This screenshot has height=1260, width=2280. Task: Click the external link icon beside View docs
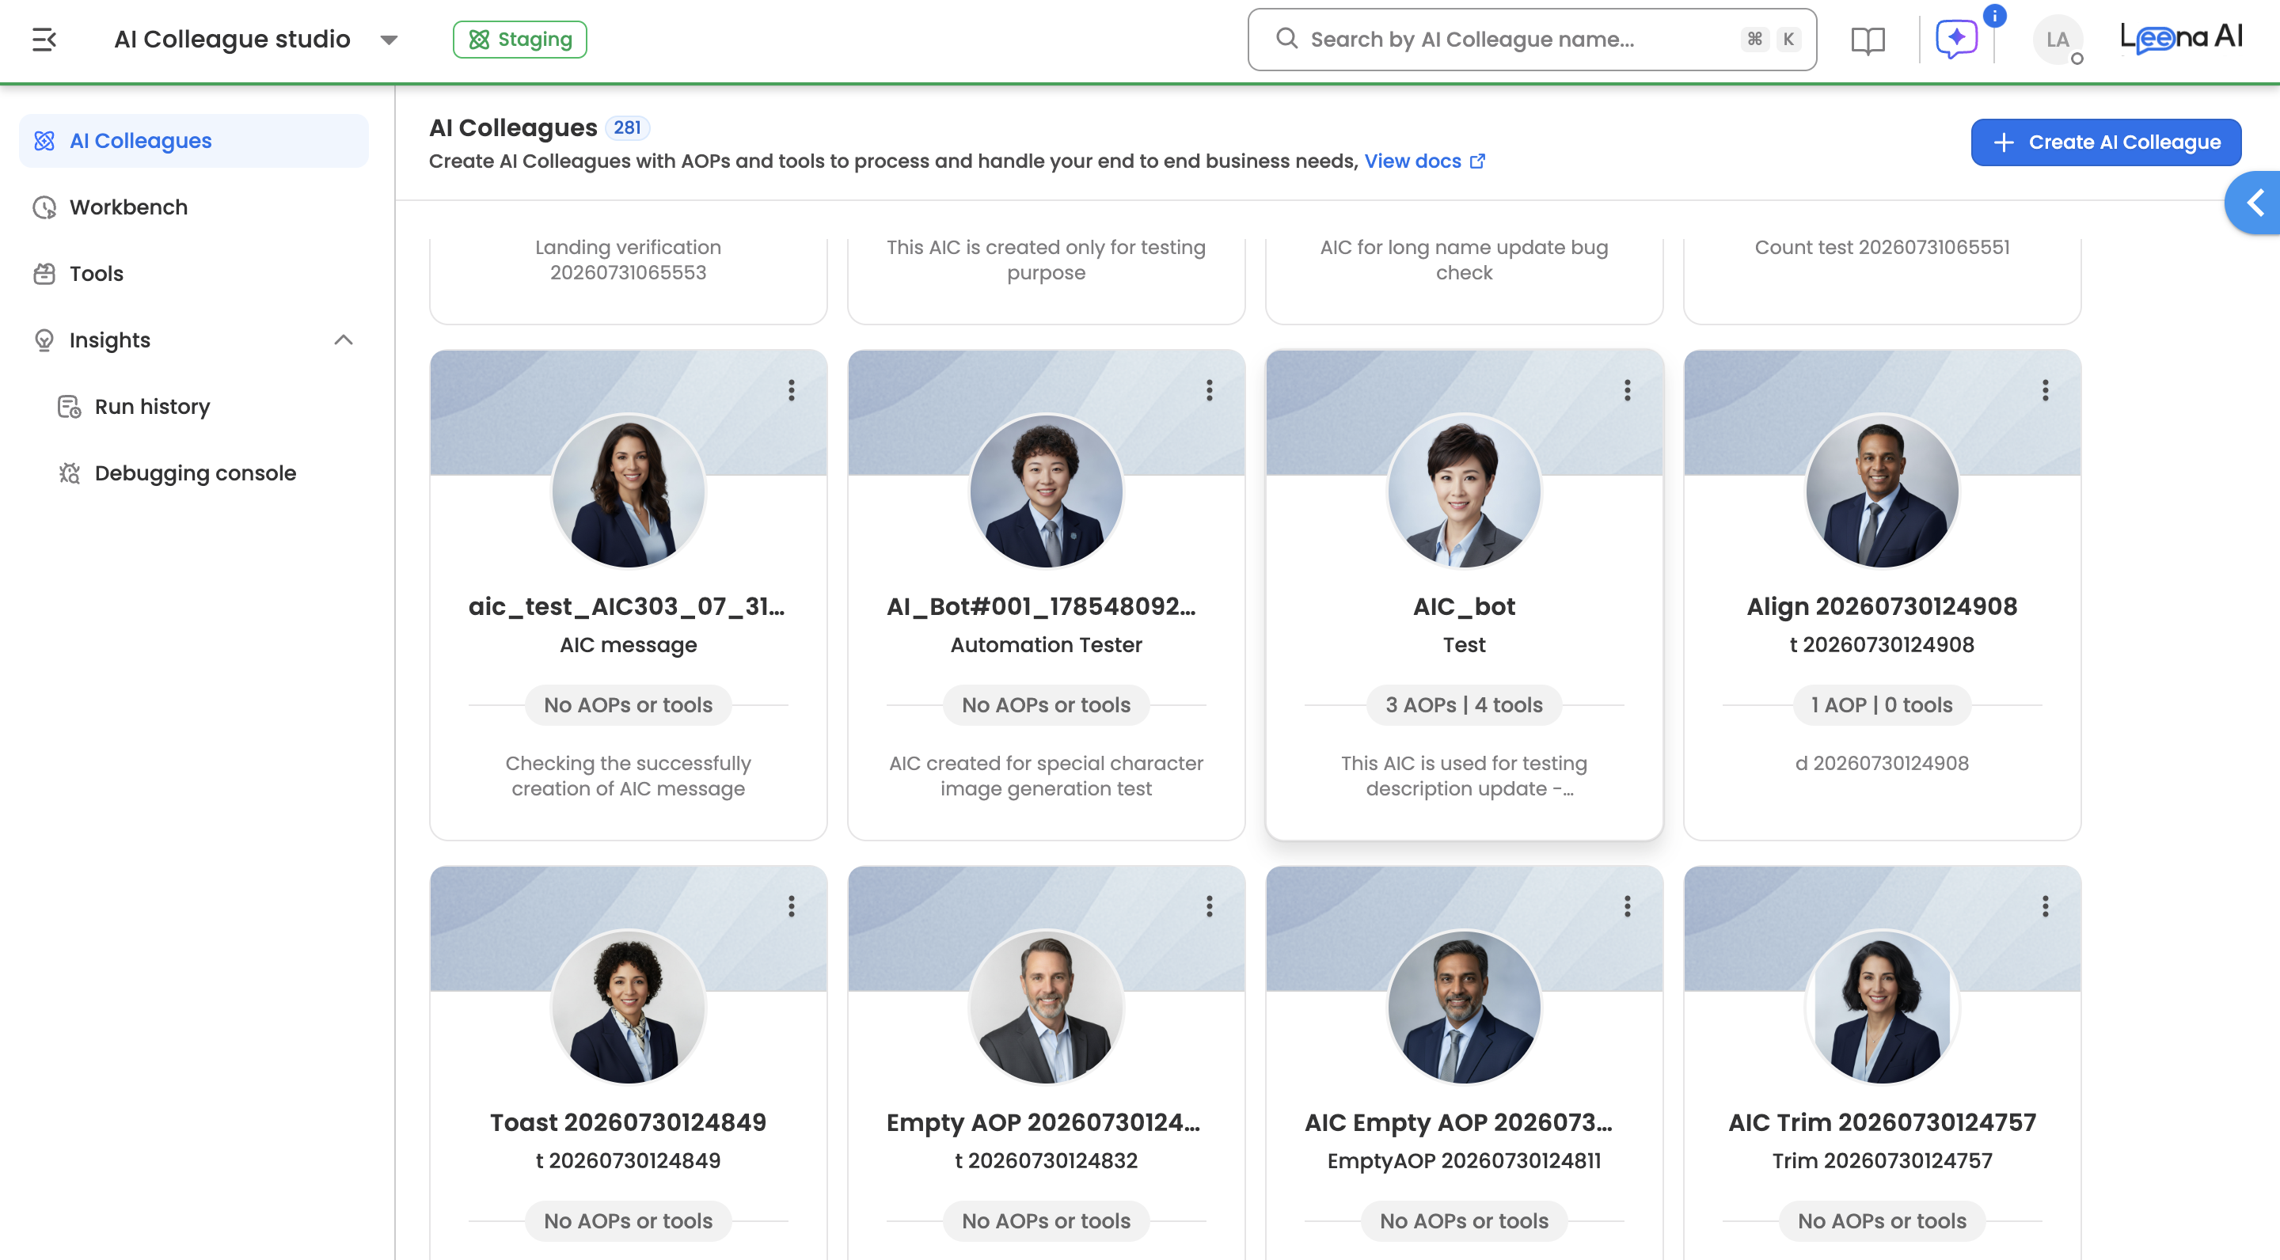point(1477,161)
